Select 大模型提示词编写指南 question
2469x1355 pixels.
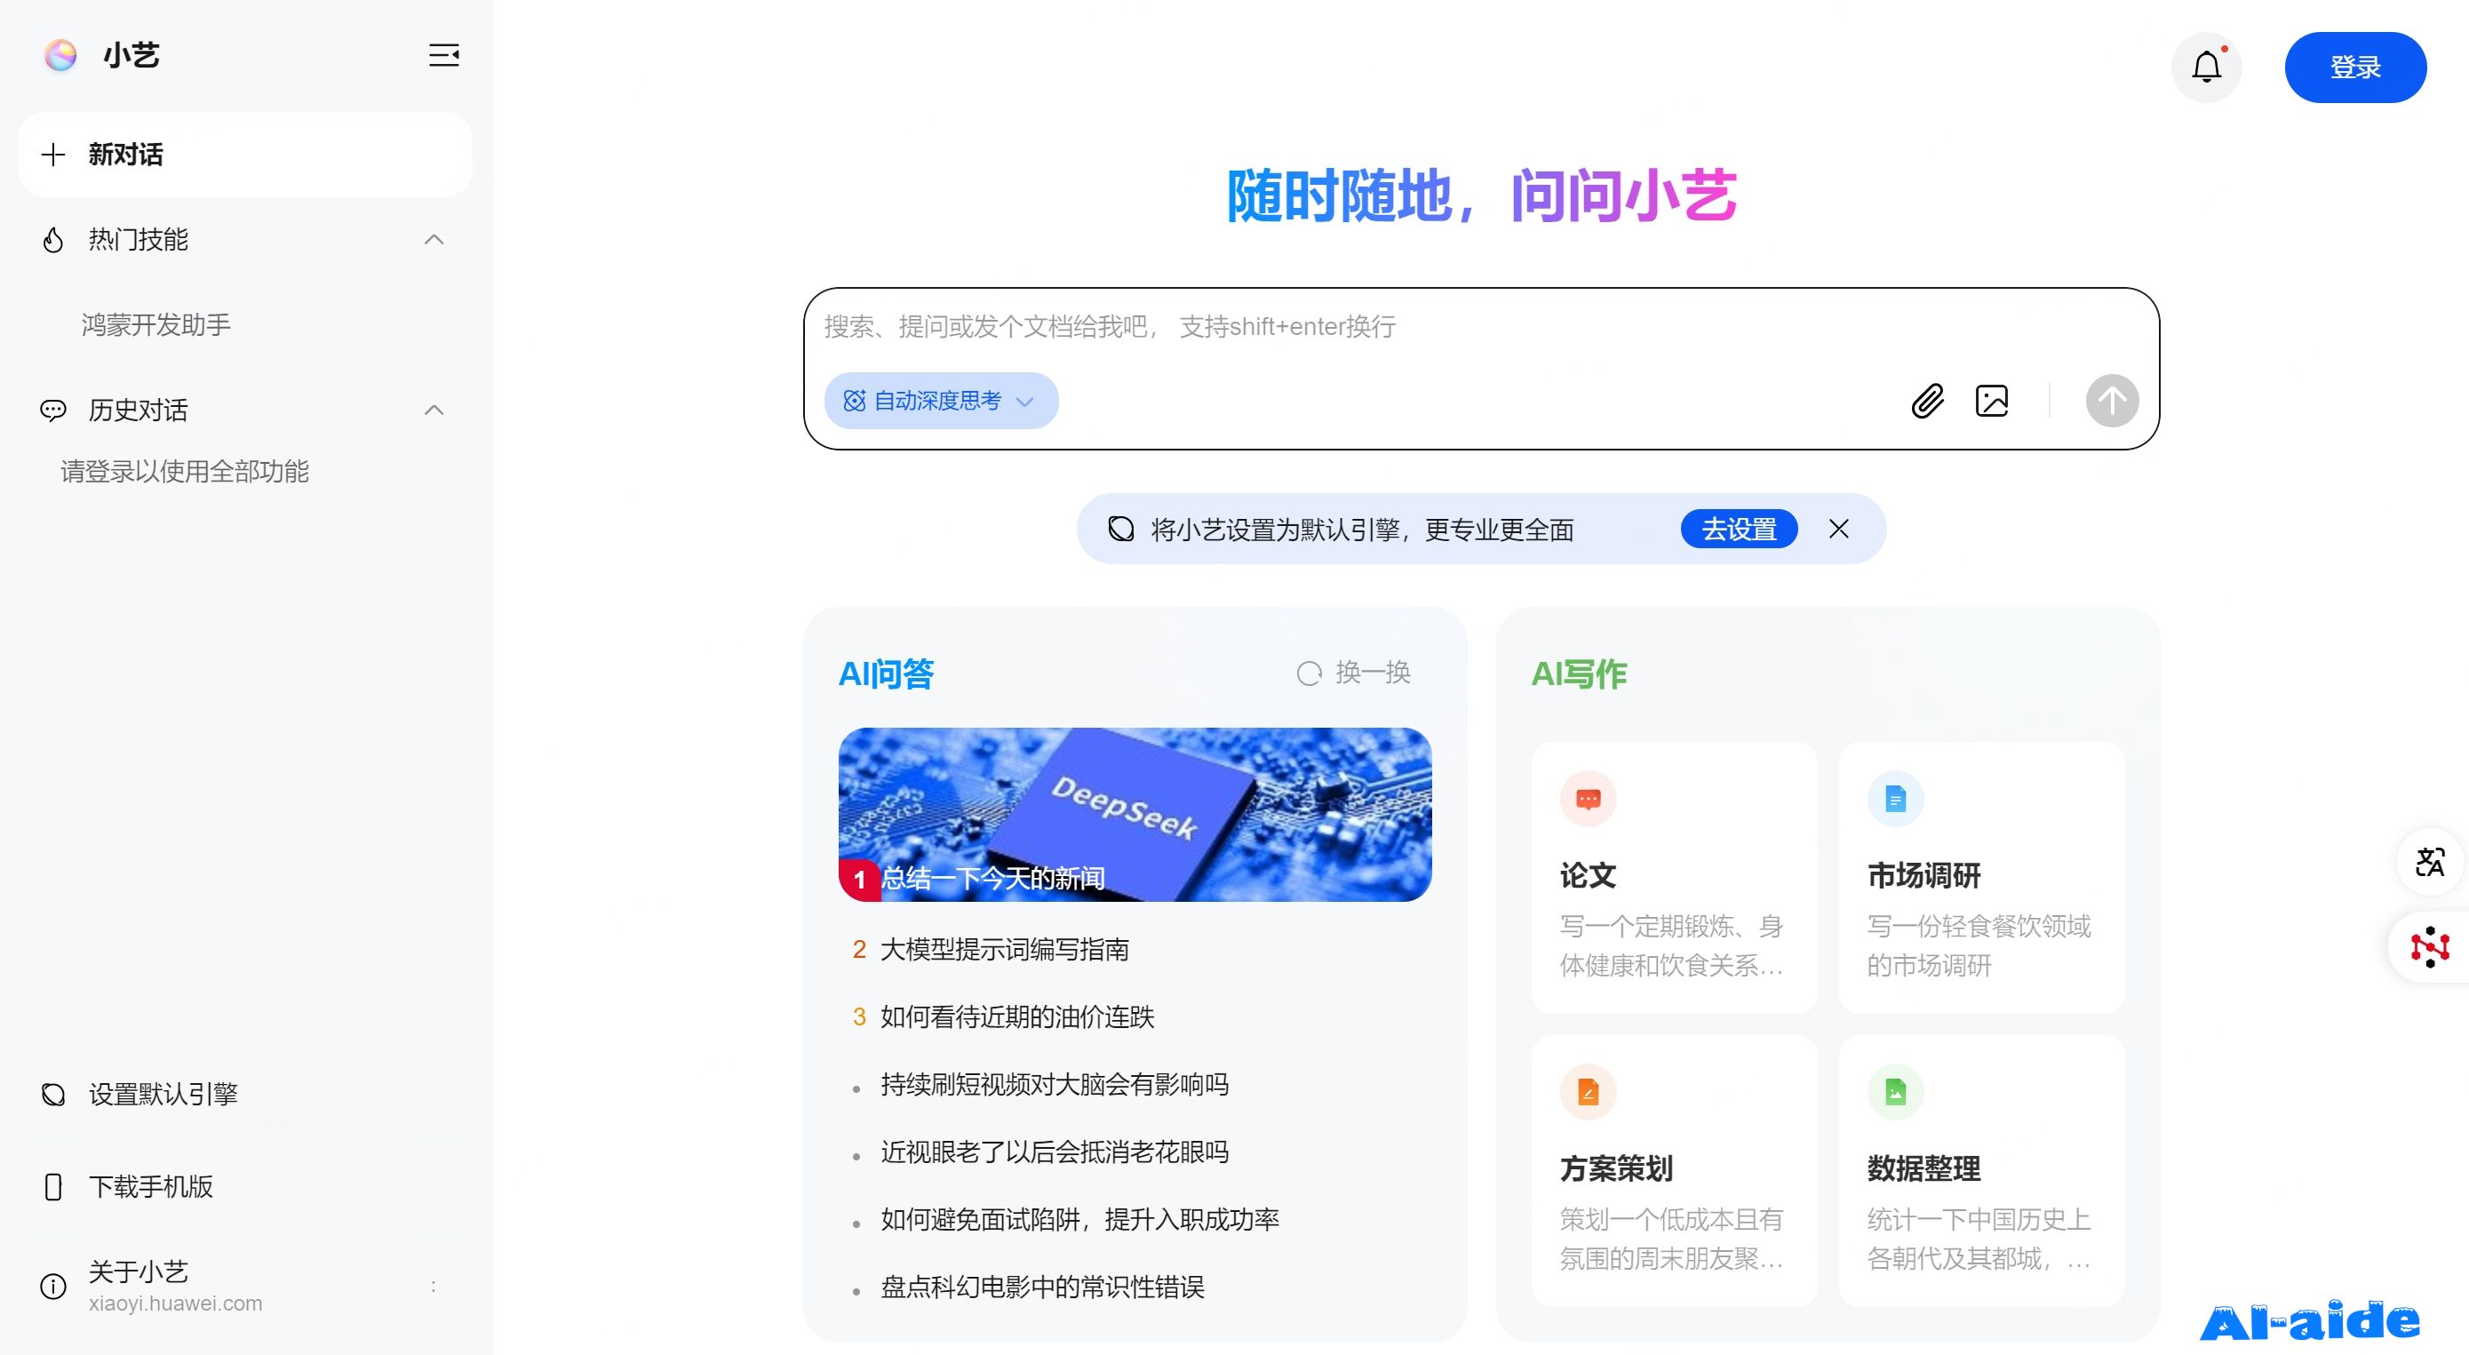tap(1005, 950)
